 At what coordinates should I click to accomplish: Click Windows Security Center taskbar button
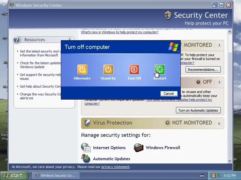coord(56,175)
